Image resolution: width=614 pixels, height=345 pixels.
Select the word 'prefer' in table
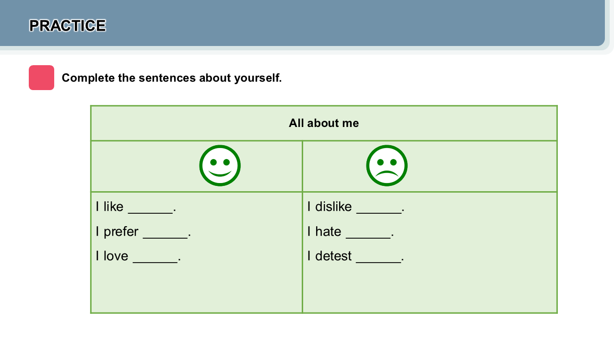(121, 232)
